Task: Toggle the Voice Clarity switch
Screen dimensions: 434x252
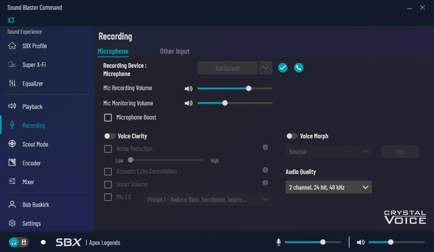Action: pyautogui.click(x=110, y=136)
